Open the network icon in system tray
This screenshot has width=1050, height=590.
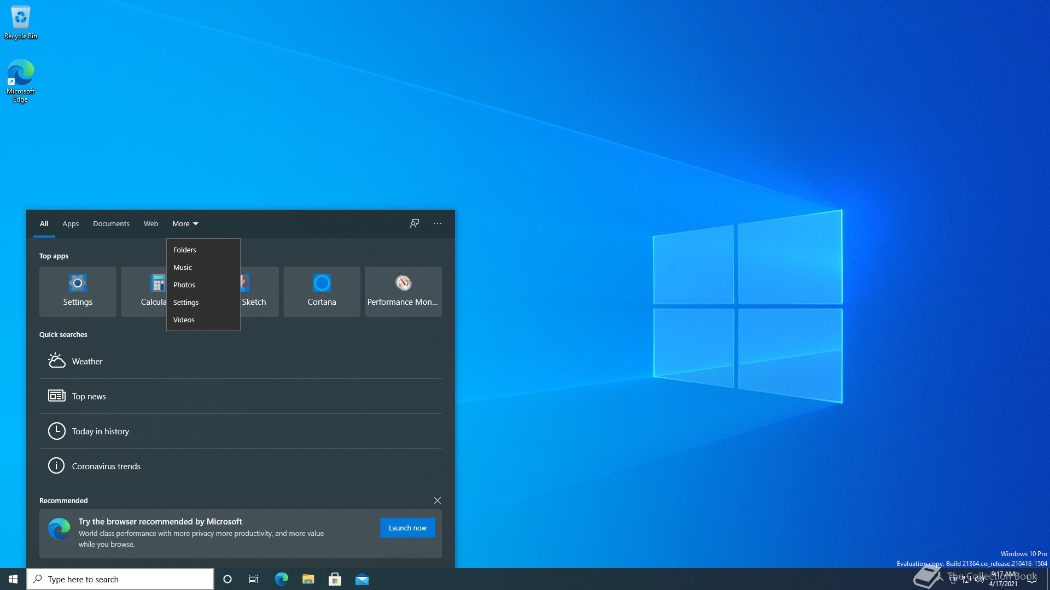(x=966, y=579)
